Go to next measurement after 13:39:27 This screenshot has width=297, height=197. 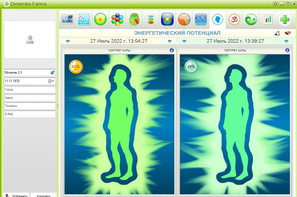[286, 41]
